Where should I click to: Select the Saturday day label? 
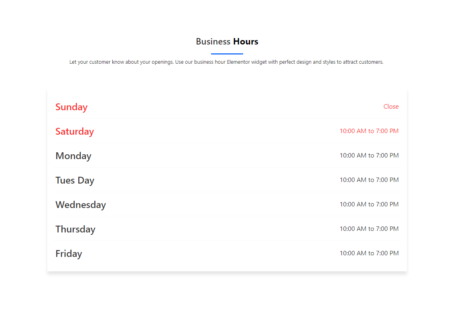click(75, 131)
